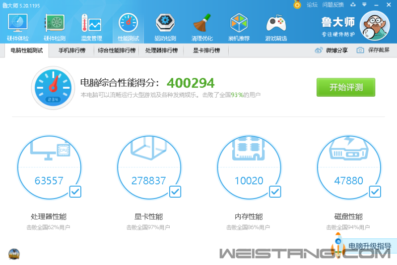Switch to the 显卡排行榜 tab
The width and height of the screenshot is (397, 265).
click(x=206, y=51)
